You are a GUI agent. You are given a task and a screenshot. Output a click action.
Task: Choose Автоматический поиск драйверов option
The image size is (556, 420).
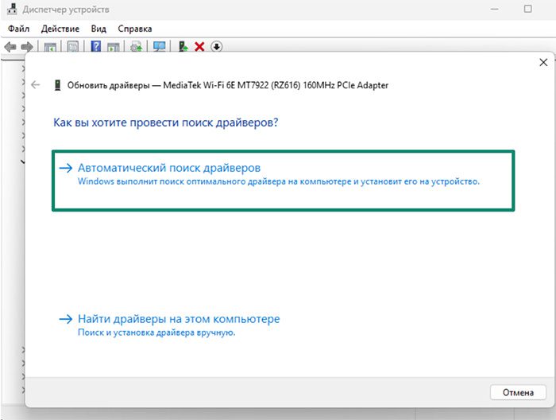(283, 181)
